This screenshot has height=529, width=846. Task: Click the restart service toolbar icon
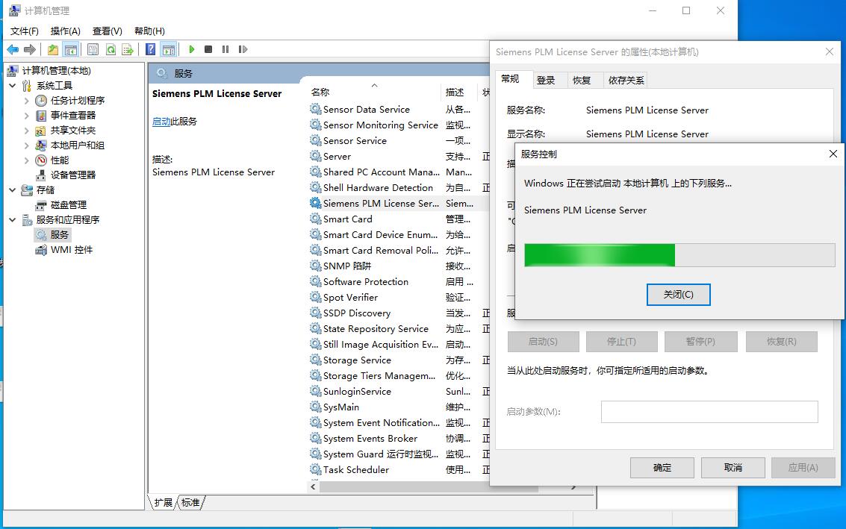tap(243, 49)
